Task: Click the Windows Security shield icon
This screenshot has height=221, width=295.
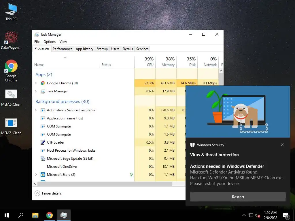Action: pyautogui.click(x=192, y=145)
